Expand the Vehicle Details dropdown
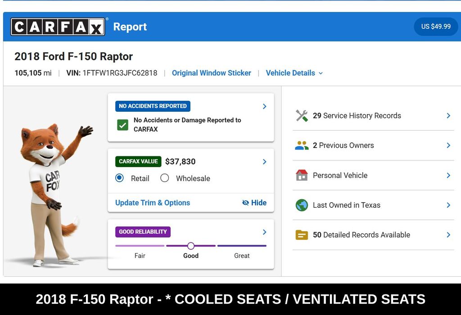 click(294, 73)
